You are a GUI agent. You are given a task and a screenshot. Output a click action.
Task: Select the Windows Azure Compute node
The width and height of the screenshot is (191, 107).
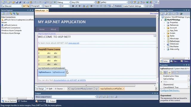point(11,30)
